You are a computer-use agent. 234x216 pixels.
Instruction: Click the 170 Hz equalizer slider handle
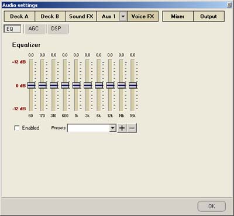(x=42, y=85)
